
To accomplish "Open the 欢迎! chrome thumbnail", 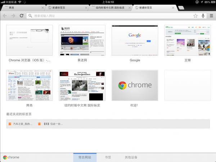I will pyautogui.click(x=135, y=85).
